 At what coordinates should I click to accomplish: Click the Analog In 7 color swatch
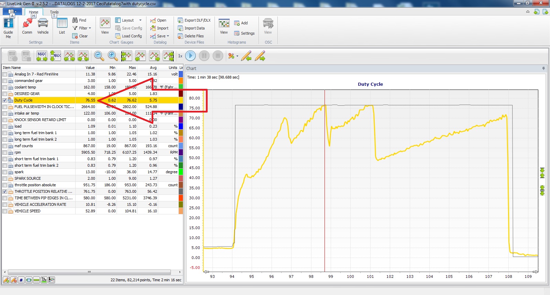[x=181, y=74]
